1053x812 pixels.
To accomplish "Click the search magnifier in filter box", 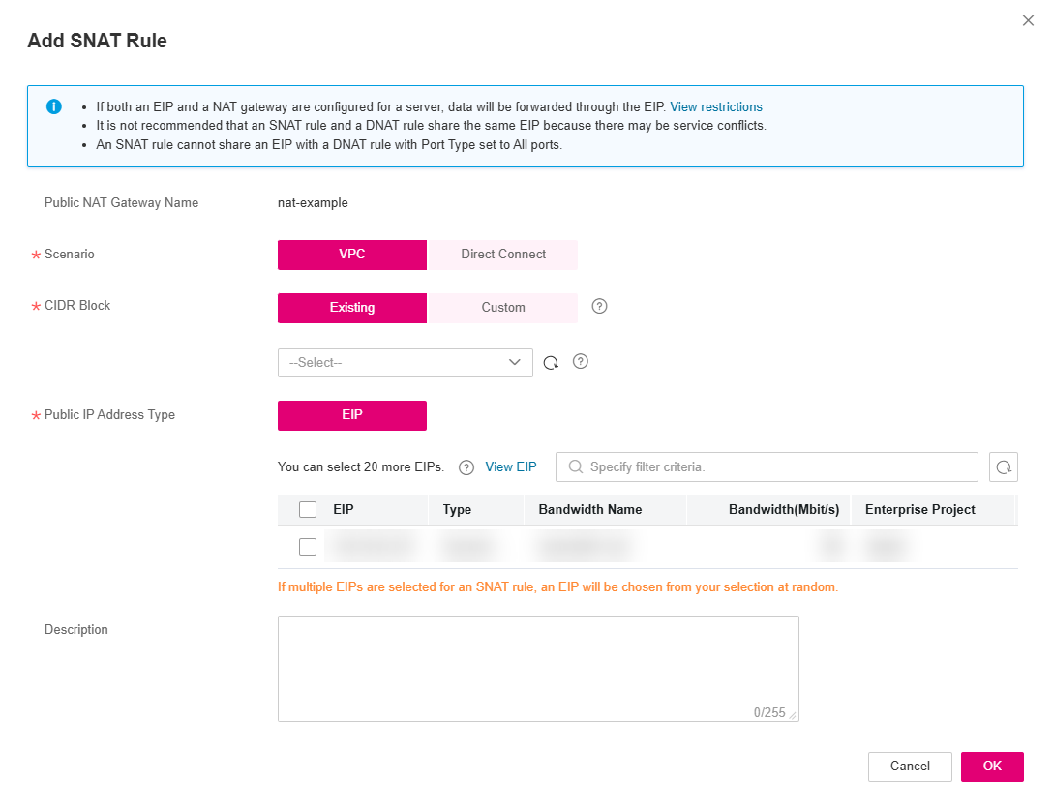I will click(x=576, y=466).
